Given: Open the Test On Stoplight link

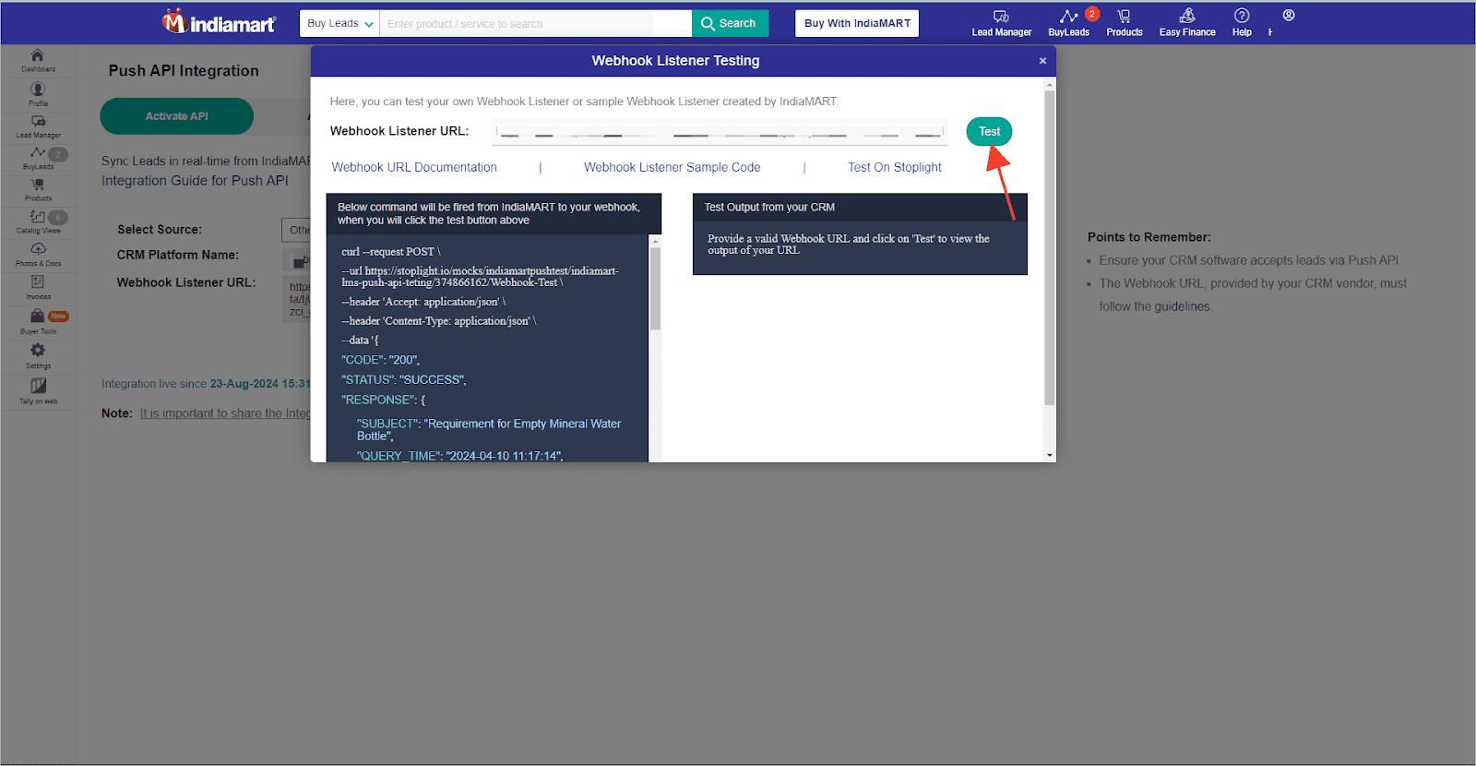Looking at the screenshot, I should point(895,167).
